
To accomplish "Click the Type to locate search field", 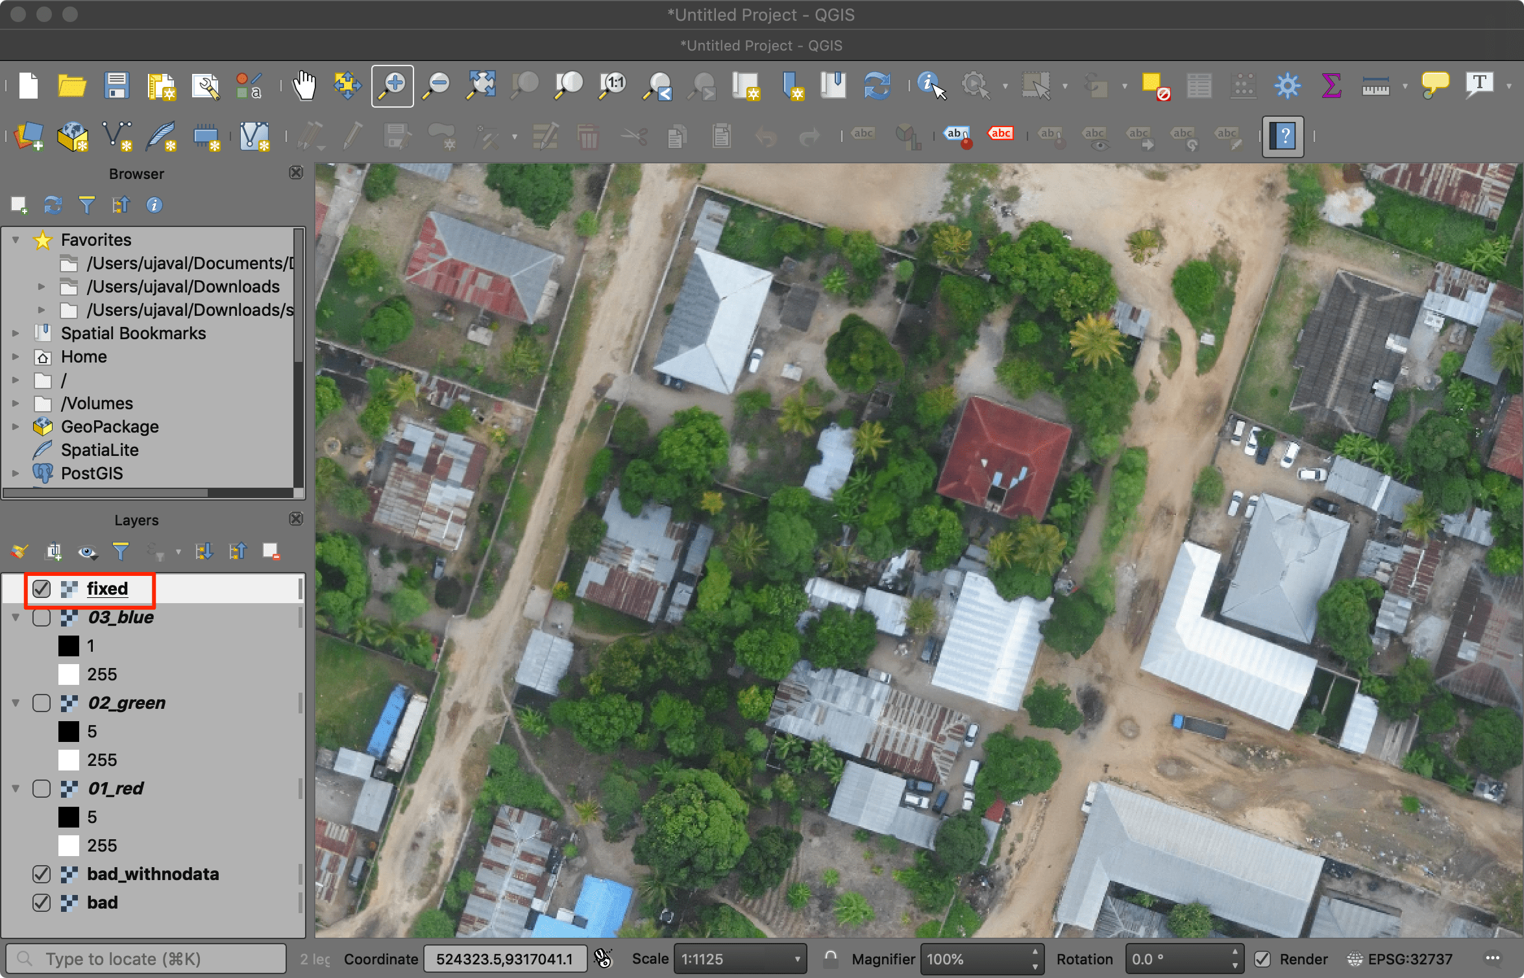I will 146,959.
